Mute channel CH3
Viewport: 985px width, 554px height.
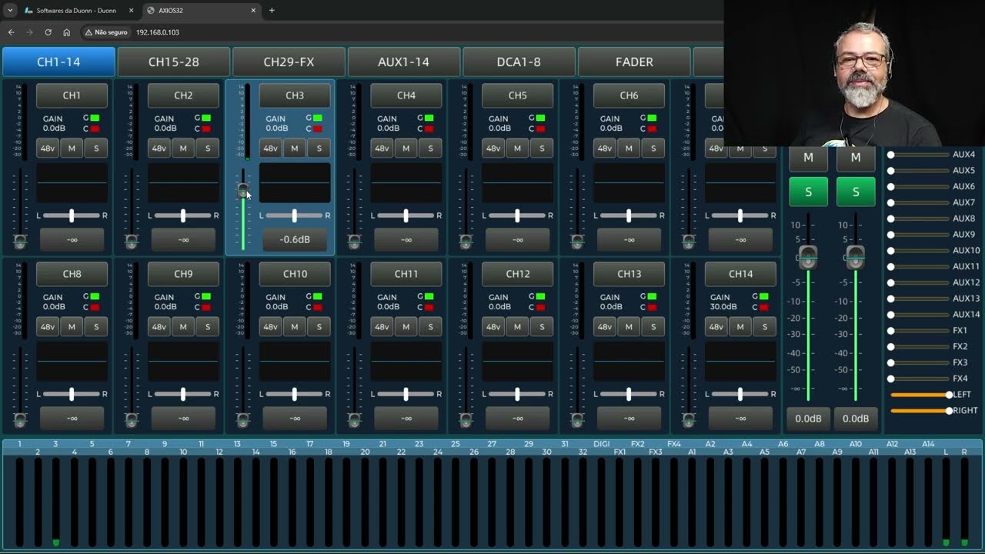click(295, 149)
